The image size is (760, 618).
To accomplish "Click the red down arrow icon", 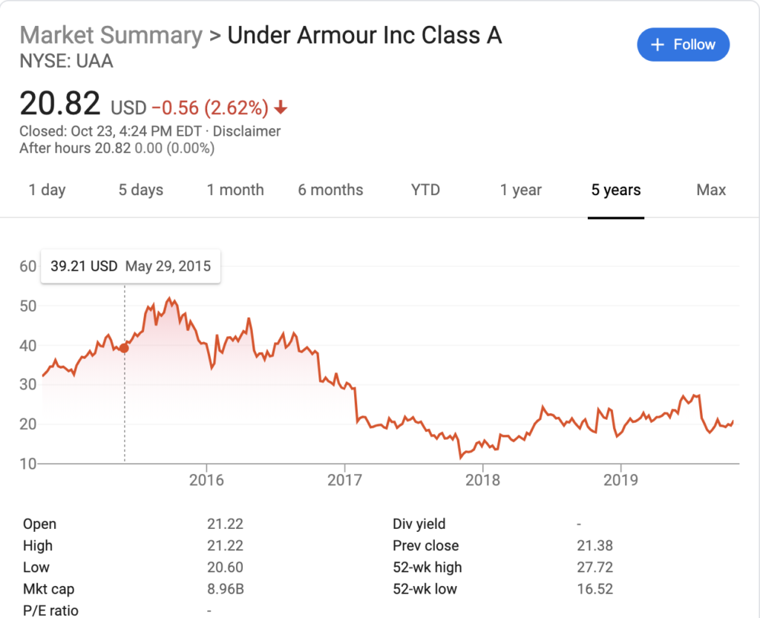I will 281,108.
